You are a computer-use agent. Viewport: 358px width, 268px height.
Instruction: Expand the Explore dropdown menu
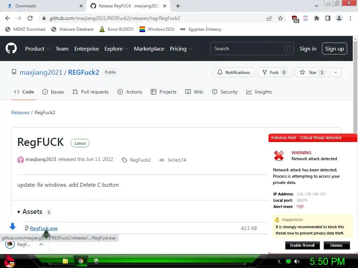tap(116, 49)
